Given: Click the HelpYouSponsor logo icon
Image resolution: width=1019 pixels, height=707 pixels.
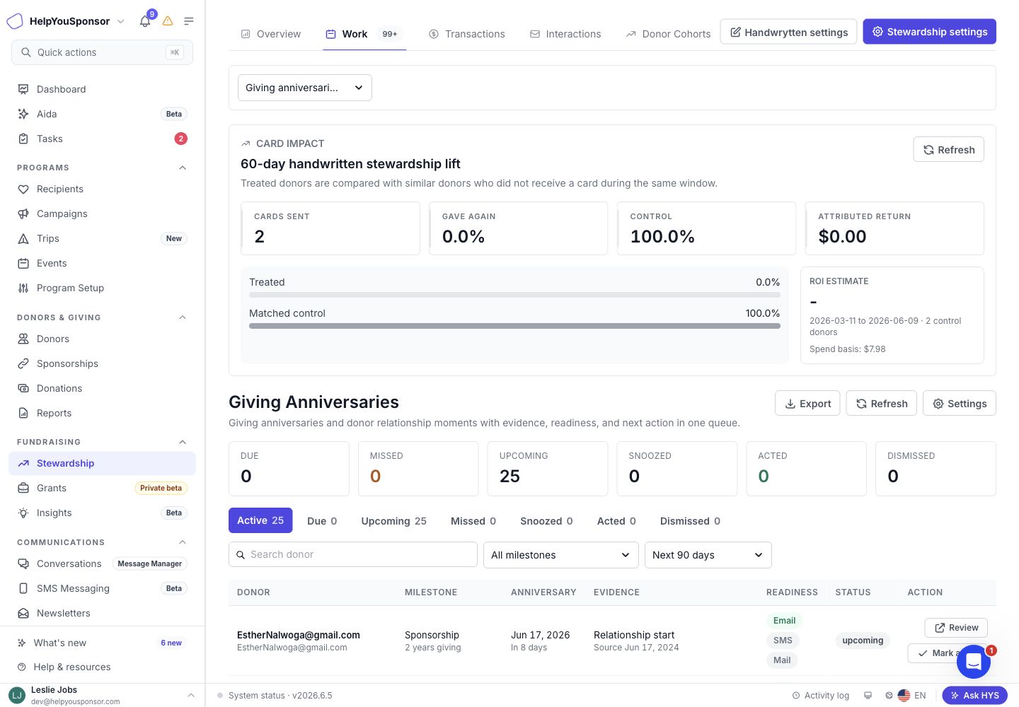Looking at the screenshot, I should point(15,21).
